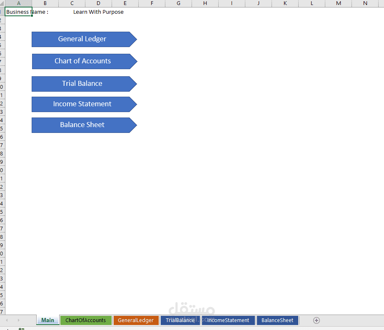The height and width of the screenshot is (330, 384).
Task: Open the BalanceSheet sheet tab
Action: 277,320
